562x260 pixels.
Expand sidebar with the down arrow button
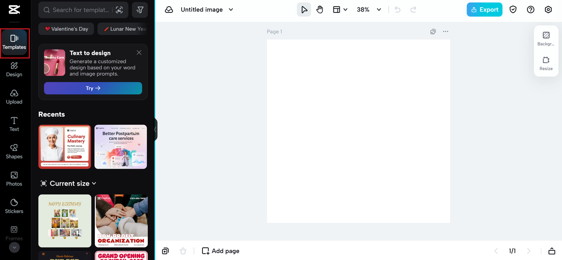pos(14,248)
